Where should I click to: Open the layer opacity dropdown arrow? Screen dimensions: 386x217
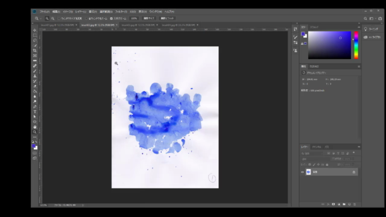[353, 159]
